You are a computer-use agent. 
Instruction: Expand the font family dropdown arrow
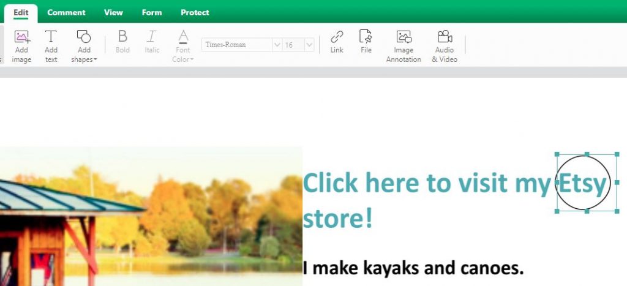277,45
